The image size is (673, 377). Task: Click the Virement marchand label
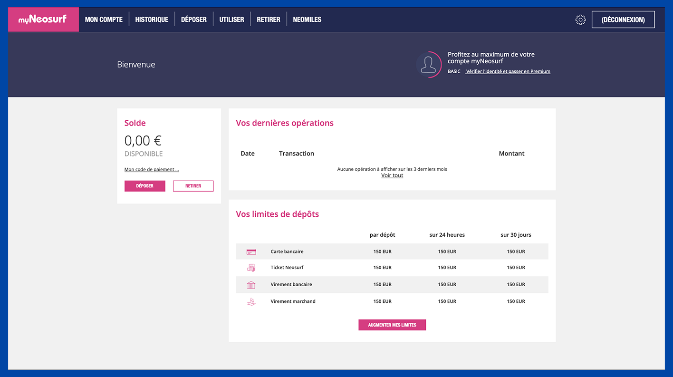point(293,301)
